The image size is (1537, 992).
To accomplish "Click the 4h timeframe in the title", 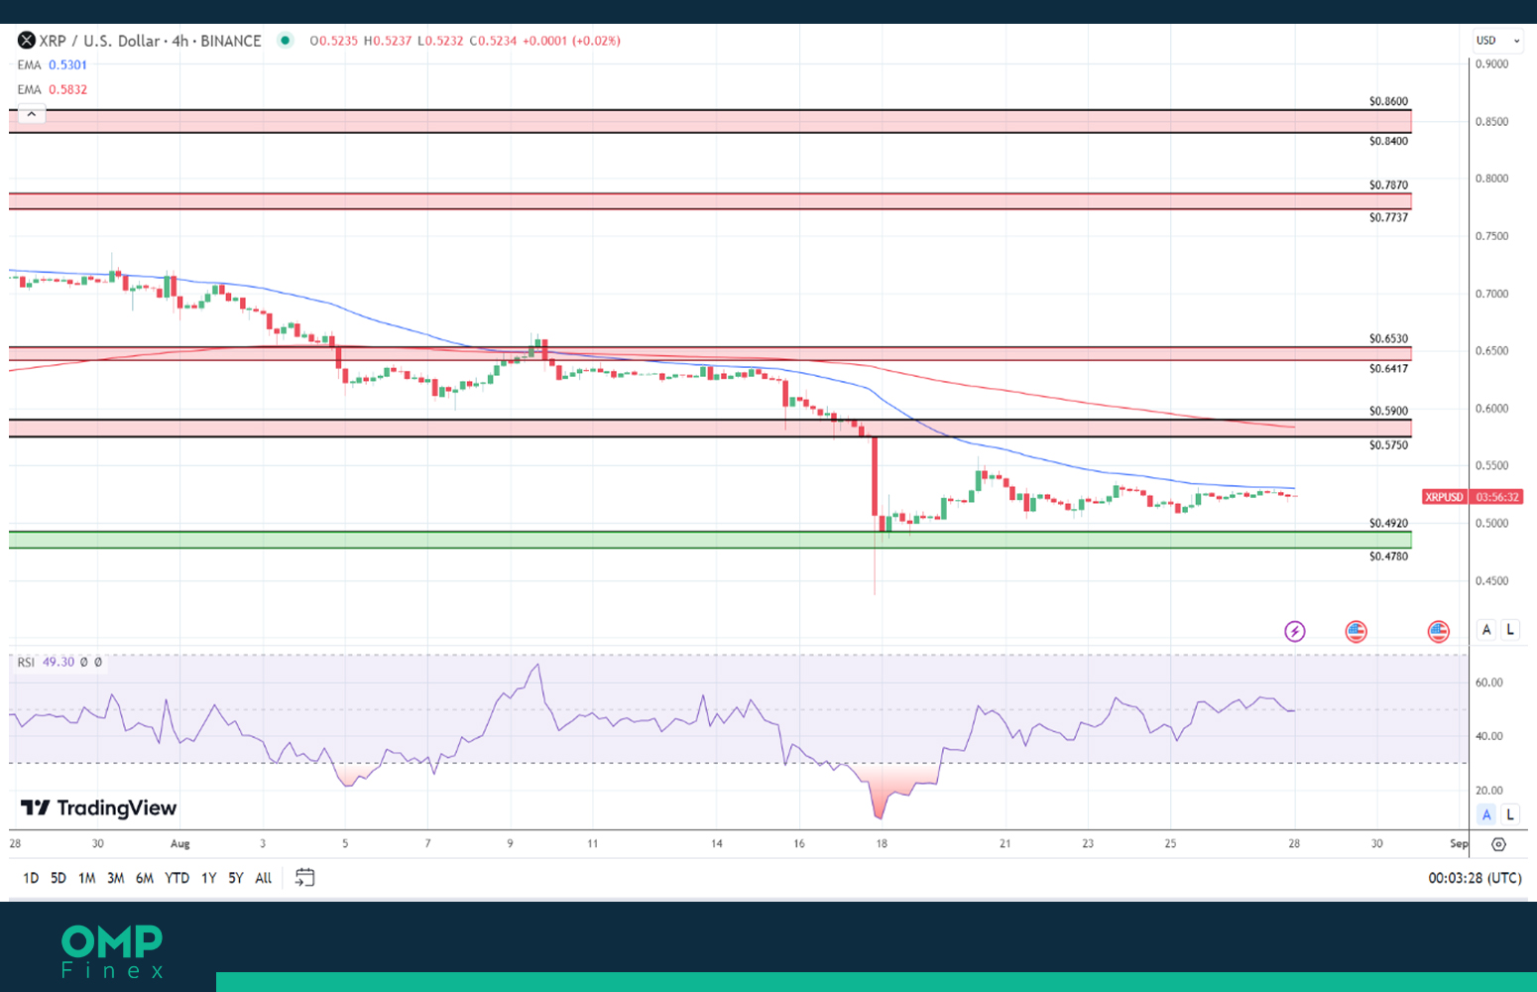I will [x=180, y=41].
